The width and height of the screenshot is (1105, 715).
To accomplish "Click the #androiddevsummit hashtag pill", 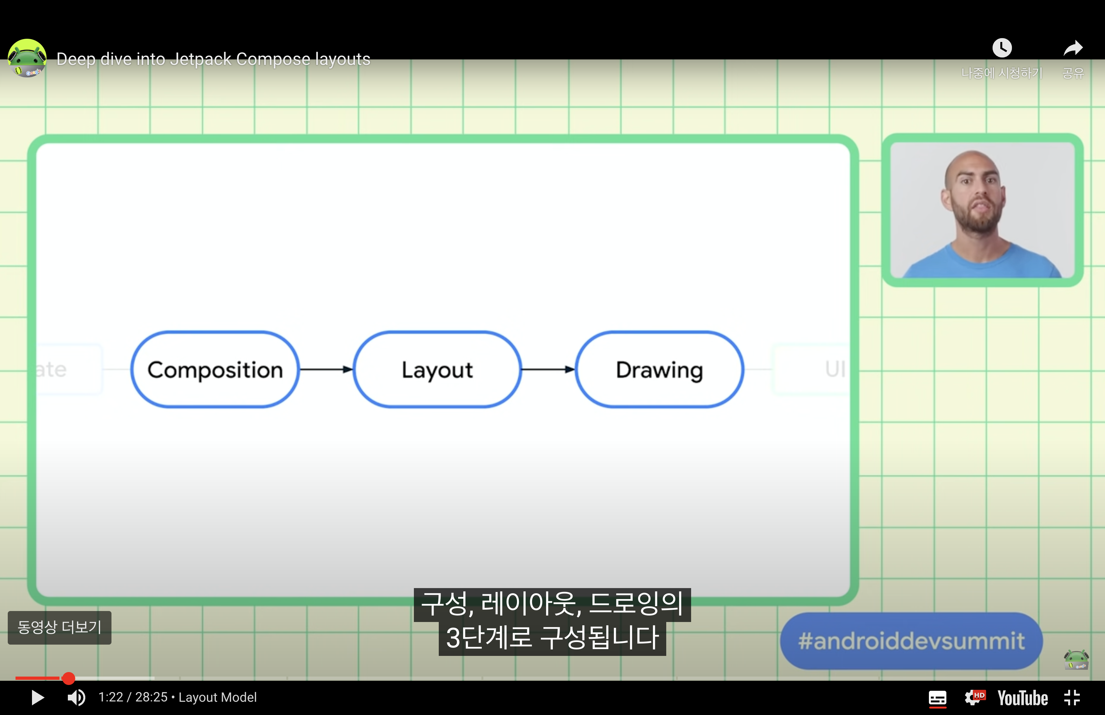I will tap(911, 641).
